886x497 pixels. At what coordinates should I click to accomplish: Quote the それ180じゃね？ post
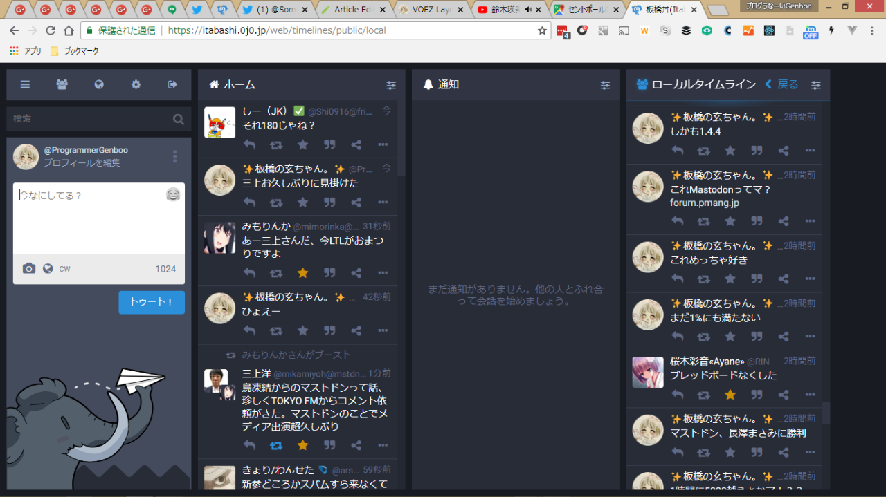(x=329, y=144)
